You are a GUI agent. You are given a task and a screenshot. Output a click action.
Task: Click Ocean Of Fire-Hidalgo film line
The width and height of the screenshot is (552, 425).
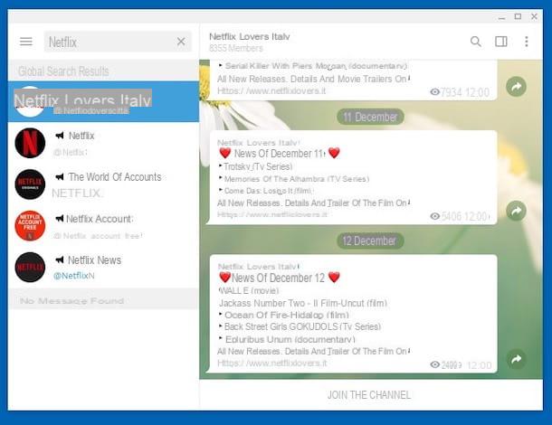284,315
